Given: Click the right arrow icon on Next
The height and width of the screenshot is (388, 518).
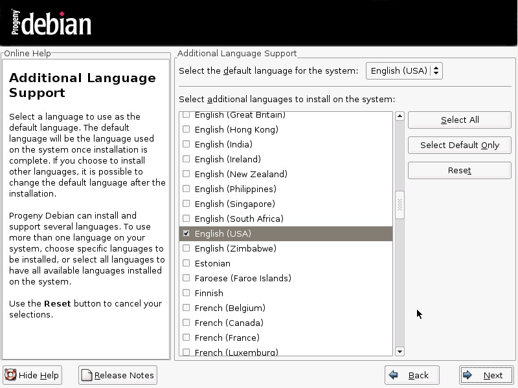Looking at the screenshot, I should [x=467, y=375].
